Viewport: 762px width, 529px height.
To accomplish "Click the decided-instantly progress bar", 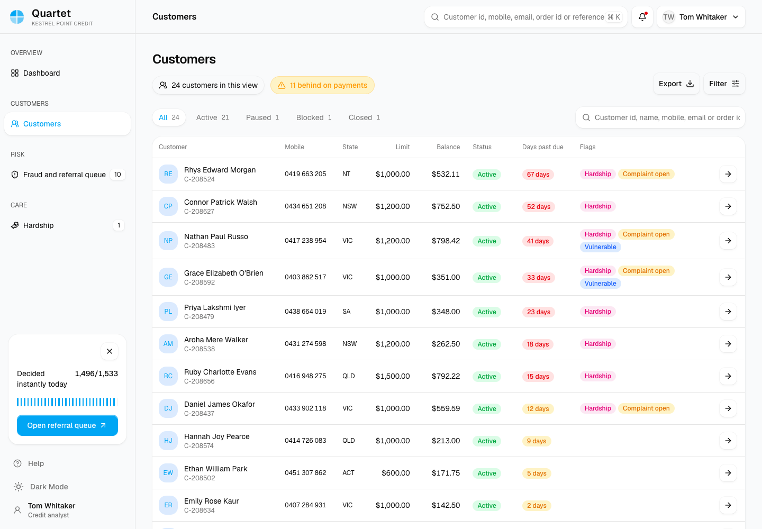I will (x=66, y=402).
